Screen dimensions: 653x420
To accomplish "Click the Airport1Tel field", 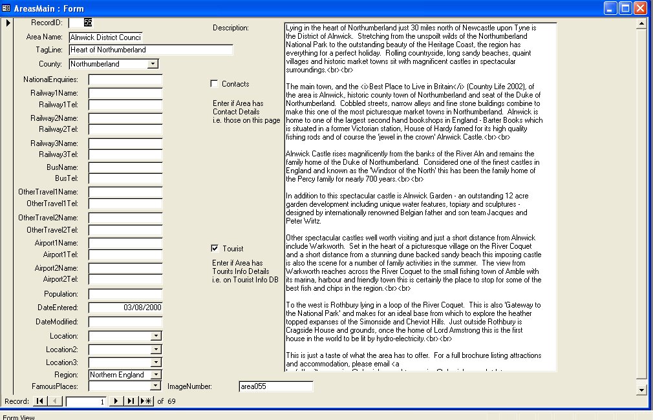I will pos(125,255).
